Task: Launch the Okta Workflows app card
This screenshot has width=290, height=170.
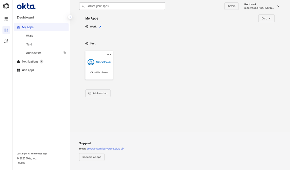Action: (99, 65)
